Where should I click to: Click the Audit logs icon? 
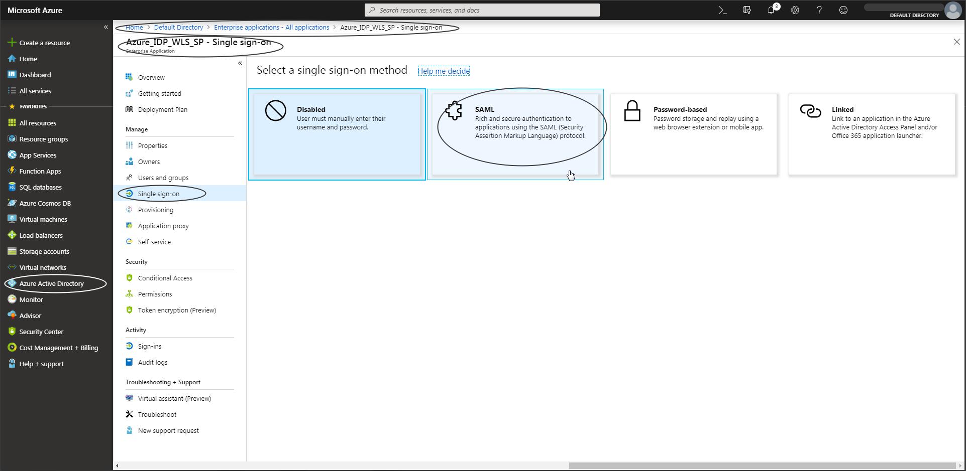(129, 362)
